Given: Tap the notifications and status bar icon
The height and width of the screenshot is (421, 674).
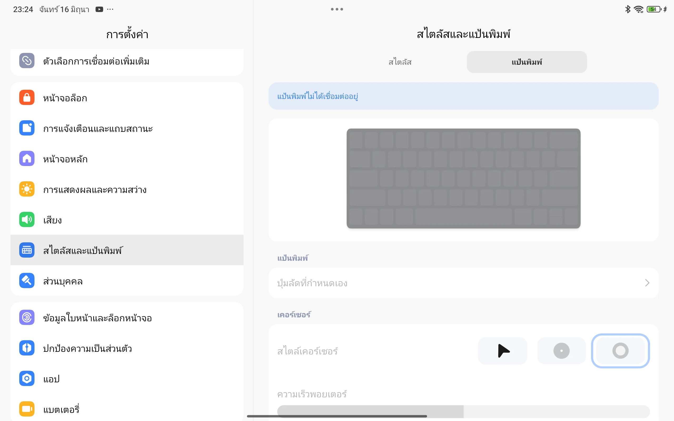Looking at the screenshot, I should [27, 128].
